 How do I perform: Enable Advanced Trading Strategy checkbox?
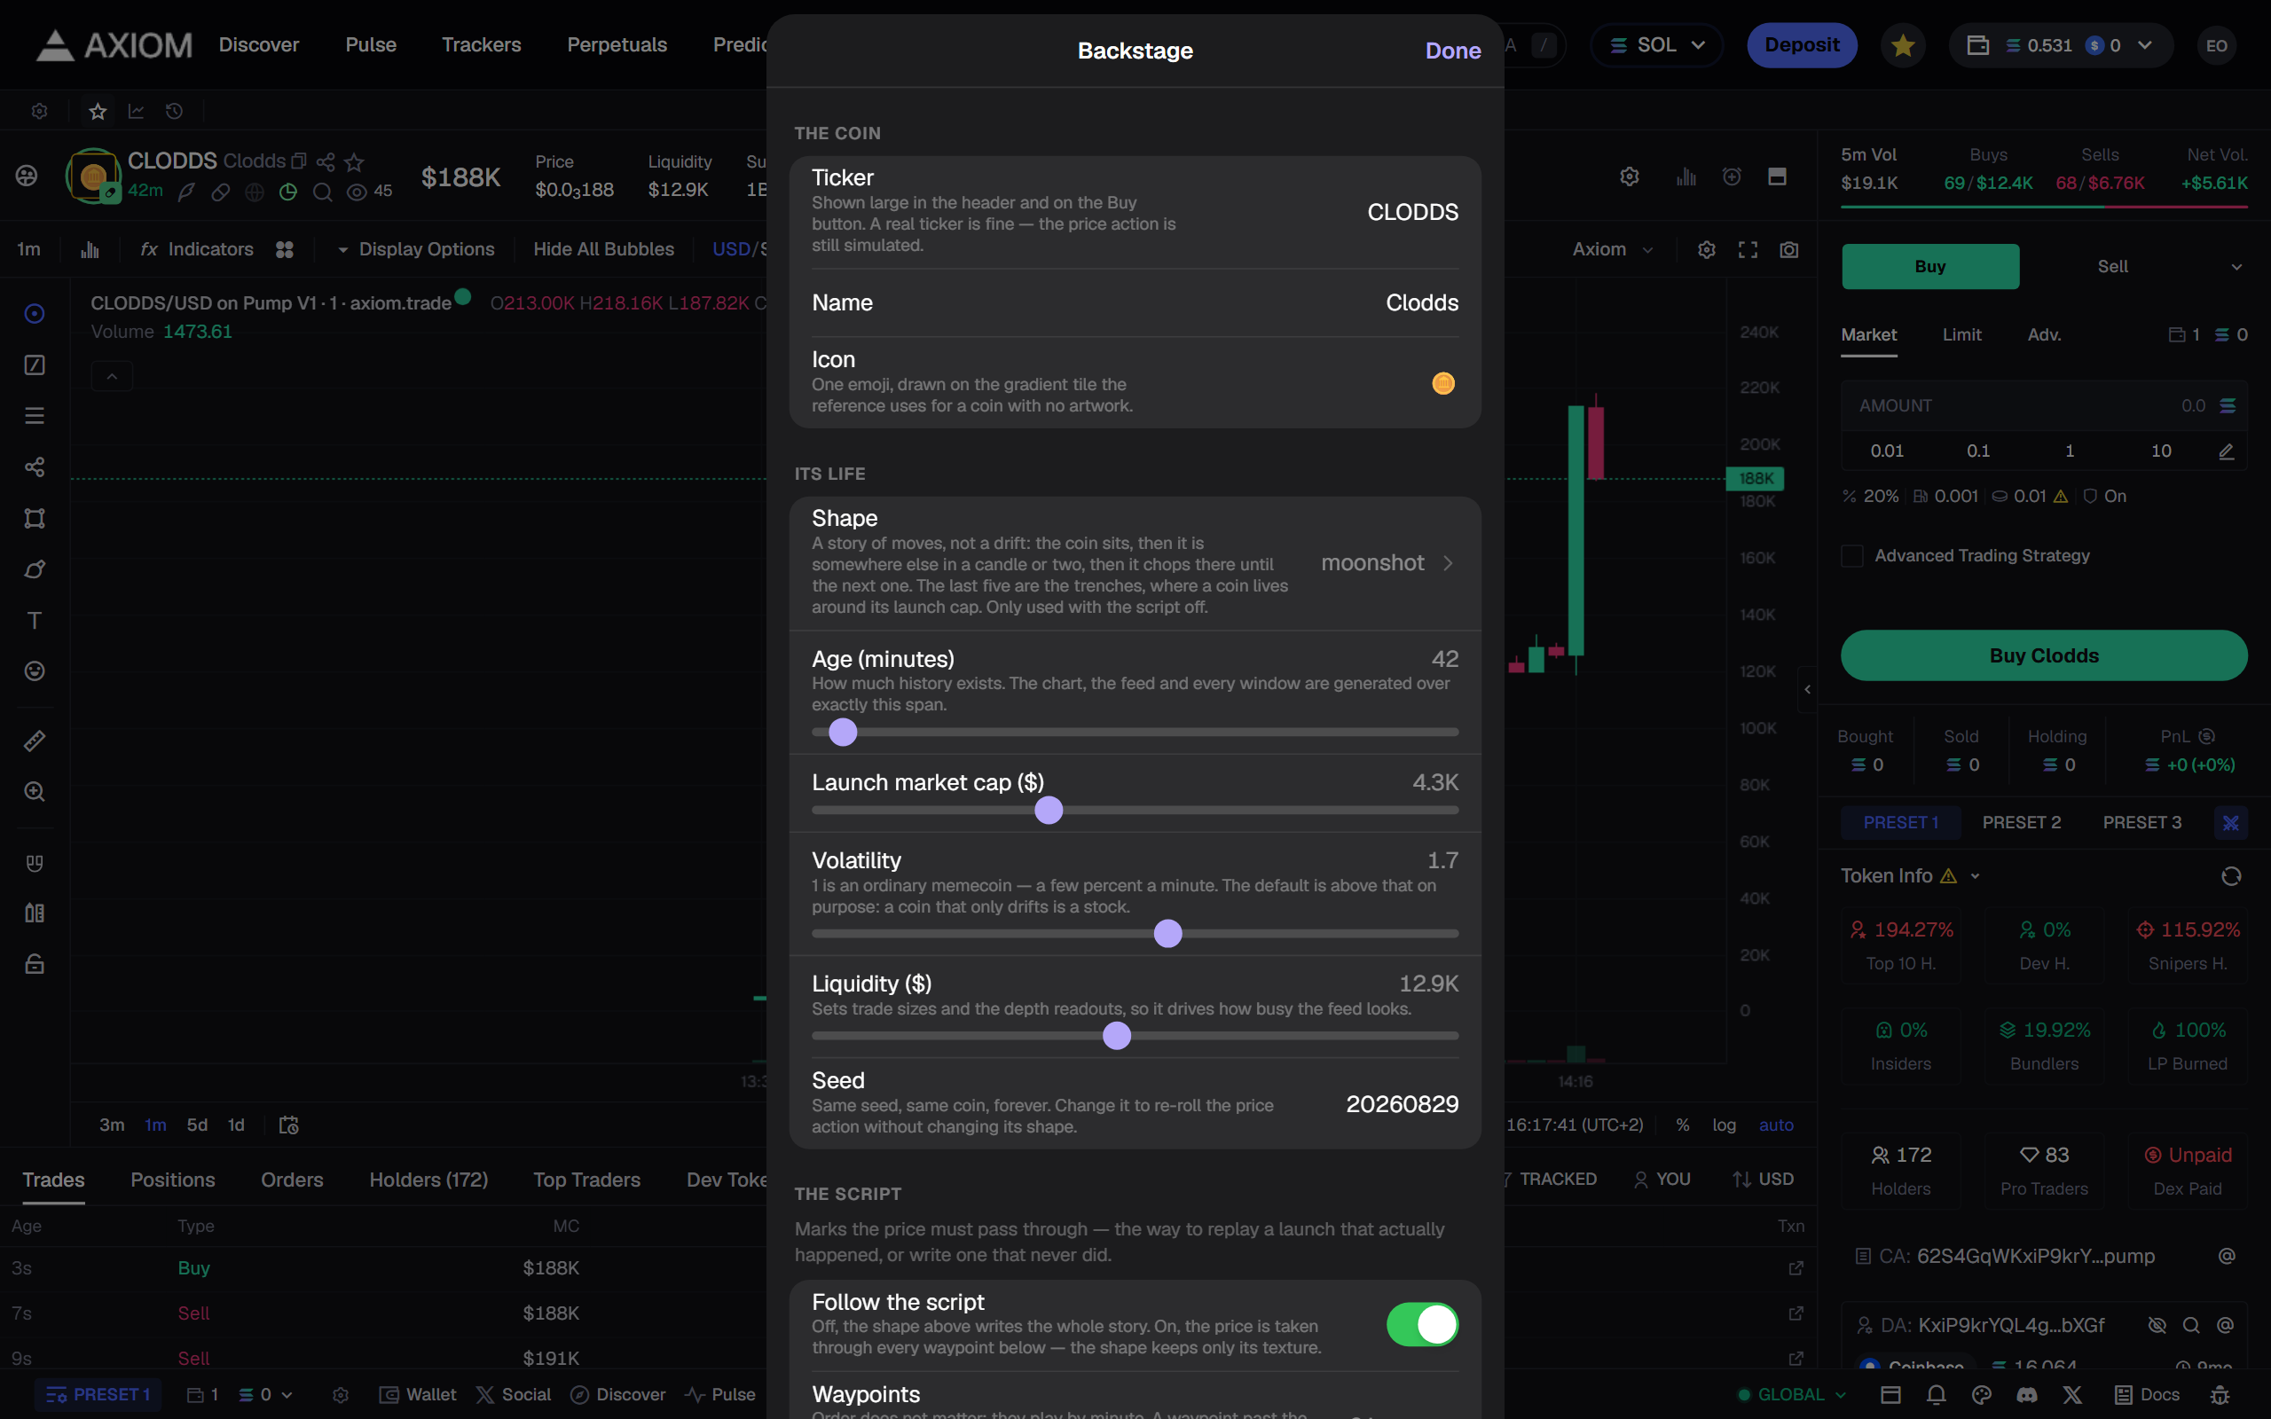click(x=1851, y=555)
